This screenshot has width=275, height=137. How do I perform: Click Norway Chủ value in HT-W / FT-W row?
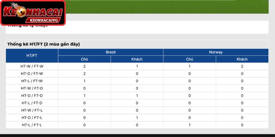click(190, 66)
